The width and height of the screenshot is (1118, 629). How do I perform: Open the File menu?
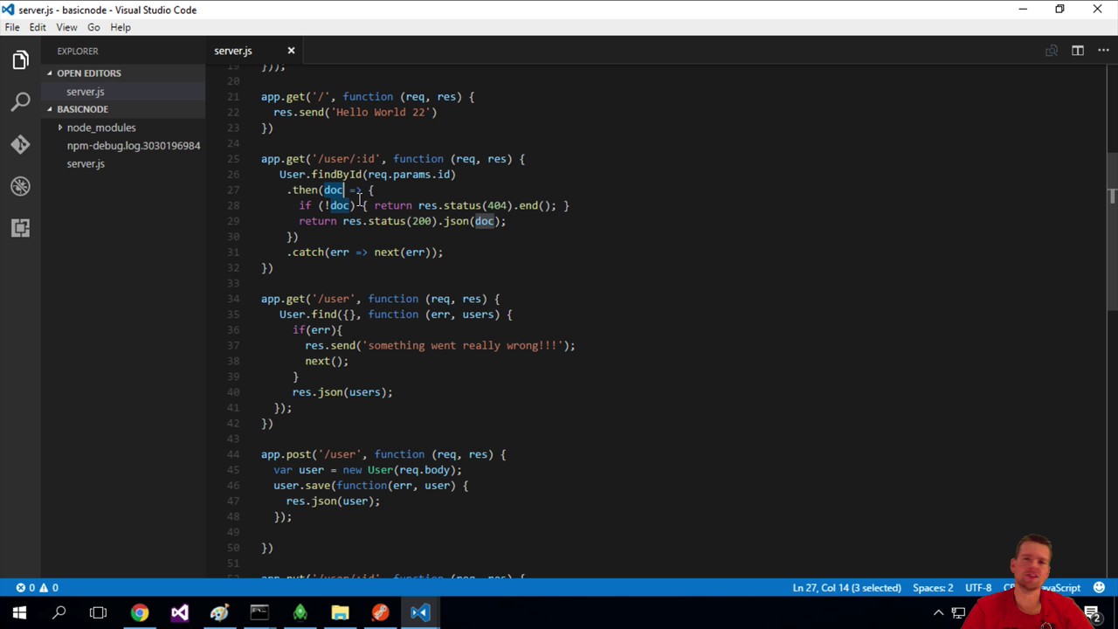coord(12,27)
